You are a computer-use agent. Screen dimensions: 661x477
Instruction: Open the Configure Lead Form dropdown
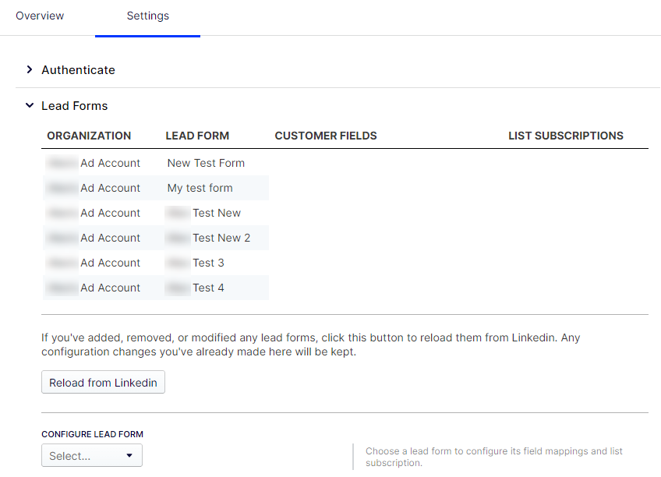click(91, 456)
